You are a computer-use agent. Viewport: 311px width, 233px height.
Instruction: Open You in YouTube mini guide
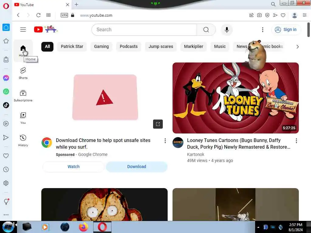pyautogui.click(x=23, y=118)
